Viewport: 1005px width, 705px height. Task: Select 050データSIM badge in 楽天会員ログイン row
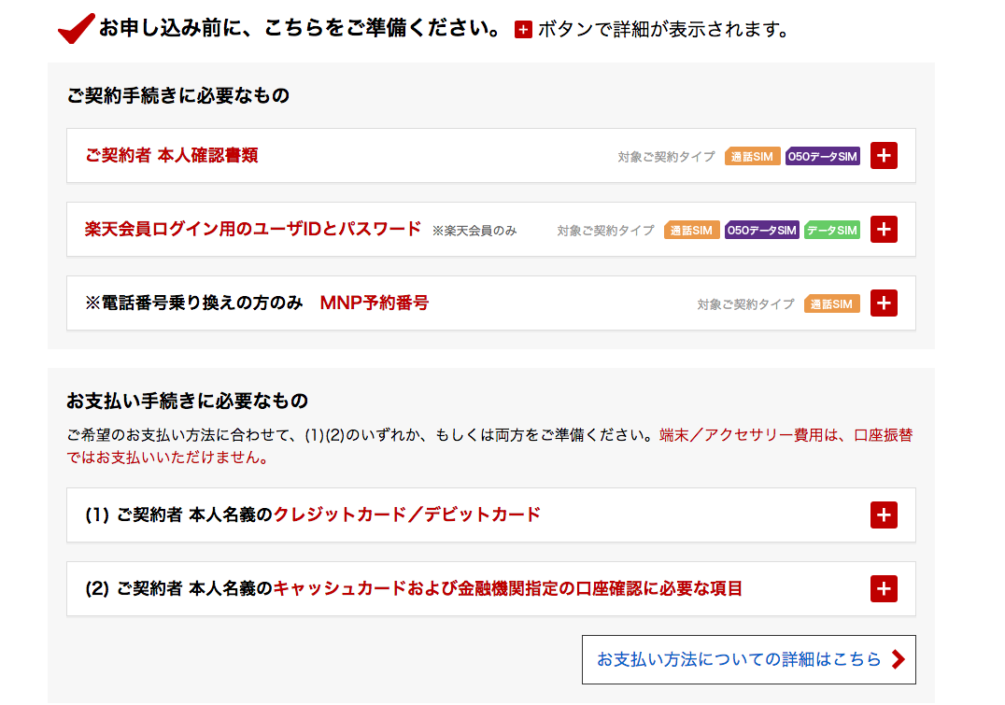pyautogui.click(x=762, y=231)
